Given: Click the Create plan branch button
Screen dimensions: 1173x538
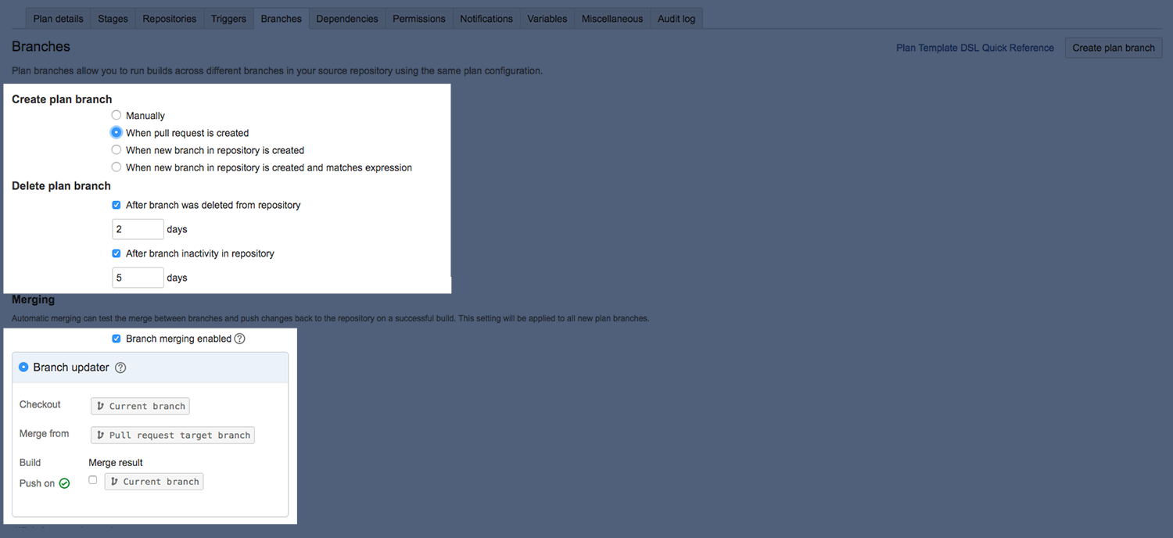Looking at the screenshot, I should [x=1113, y=48].
